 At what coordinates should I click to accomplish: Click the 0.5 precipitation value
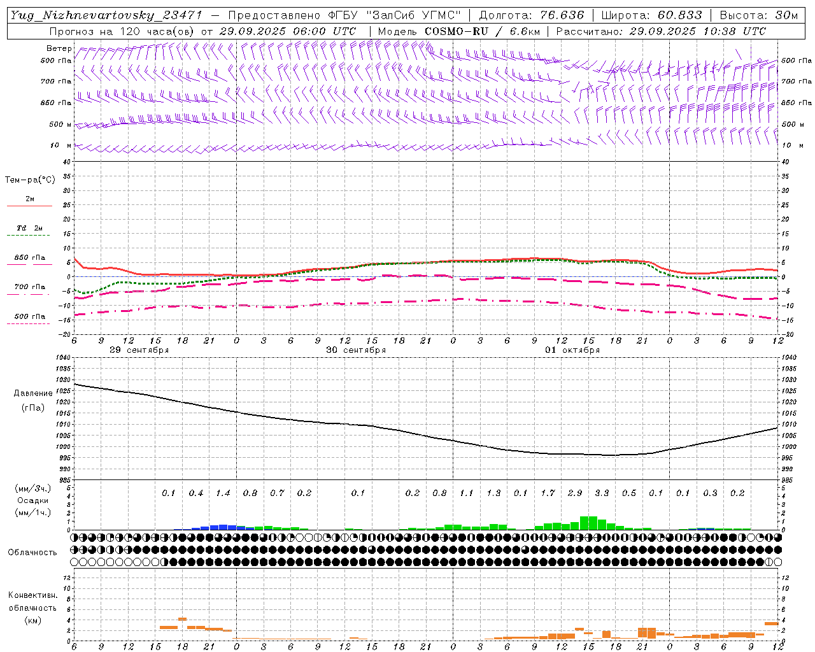629,493
